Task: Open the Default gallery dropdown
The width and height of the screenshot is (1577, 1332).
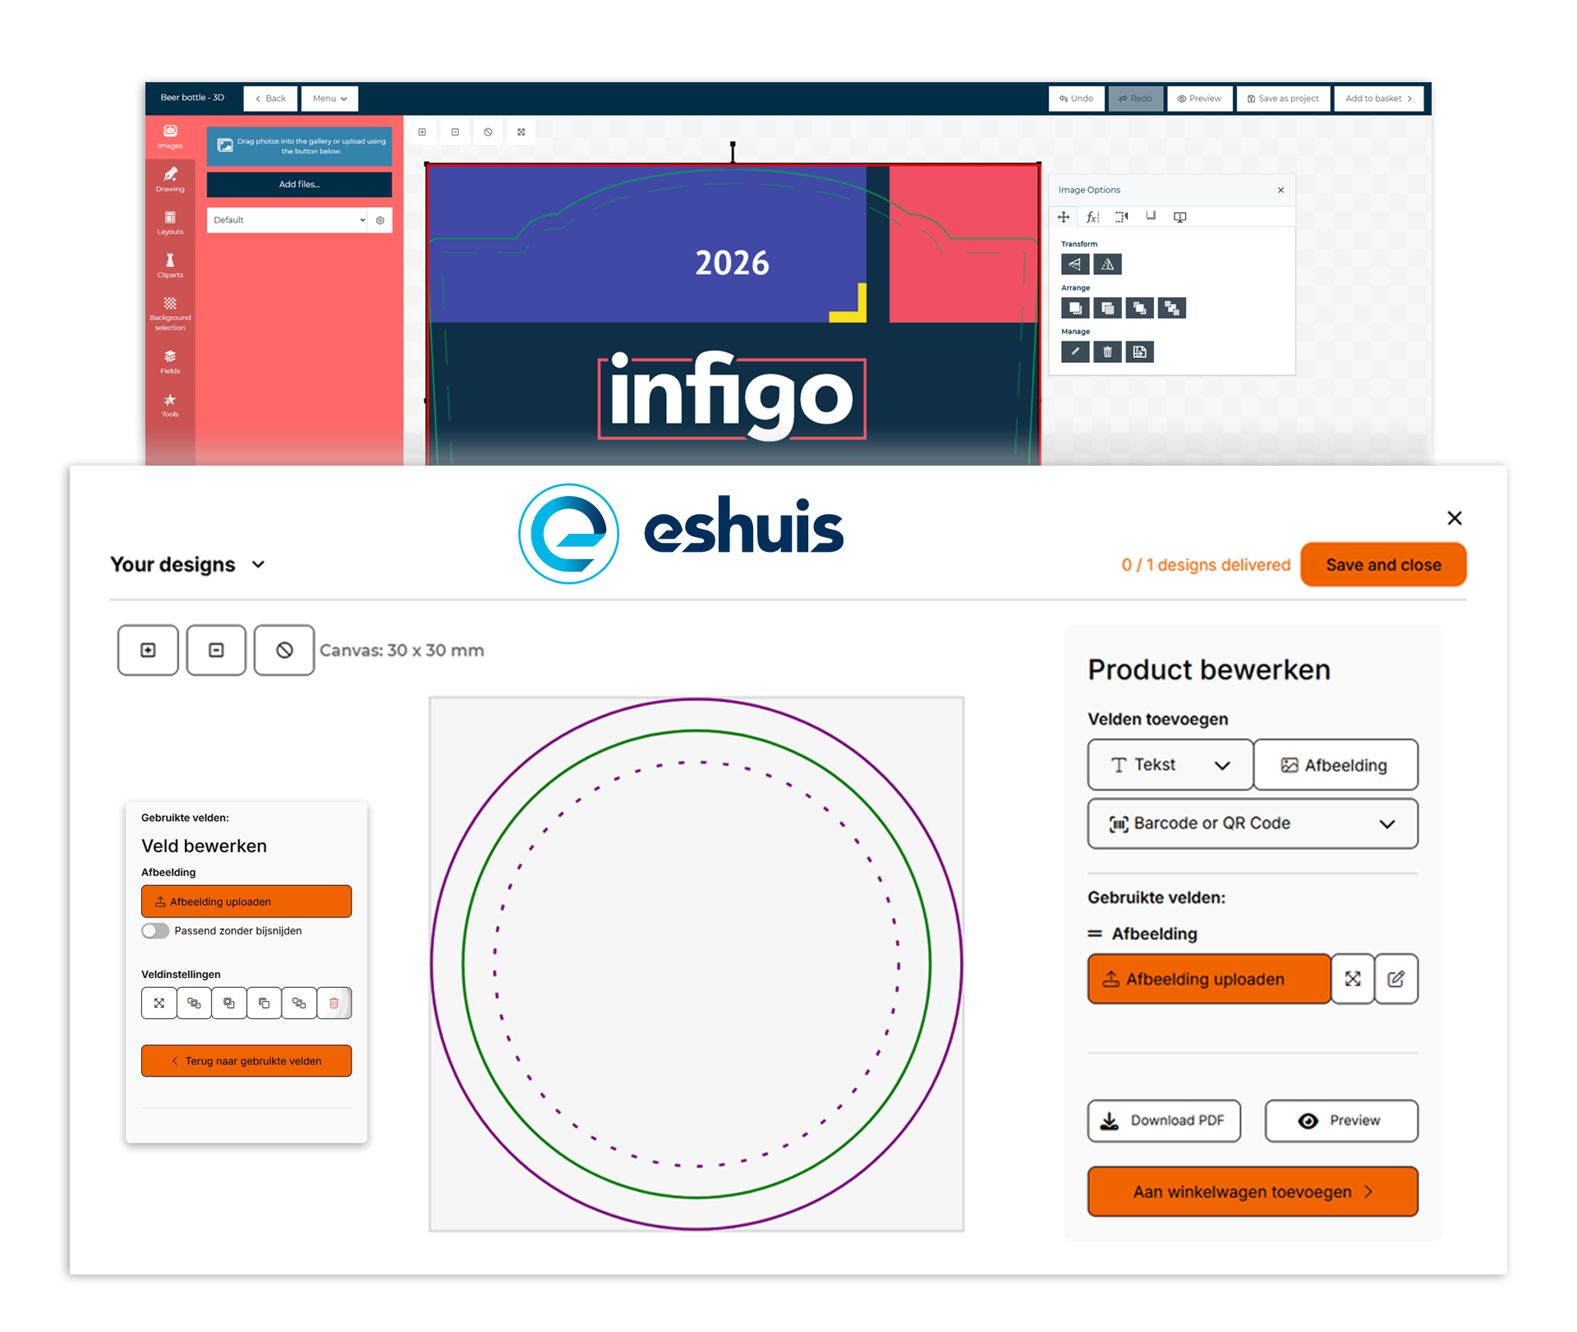Action: click(x=287, y=220)
